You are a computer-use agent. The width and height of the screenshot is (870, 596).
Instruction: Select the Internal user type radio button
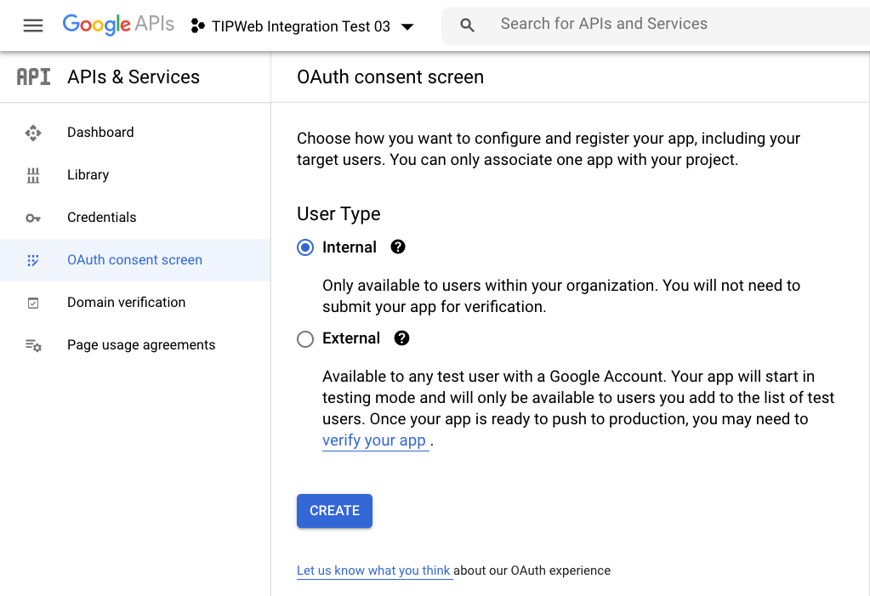point(305,247)
